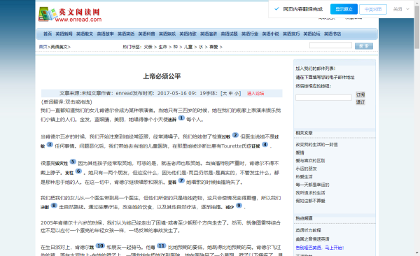Open related article 永远的朋友
Viewport: 420px width, 256px height.
click(x=306, y=169)
